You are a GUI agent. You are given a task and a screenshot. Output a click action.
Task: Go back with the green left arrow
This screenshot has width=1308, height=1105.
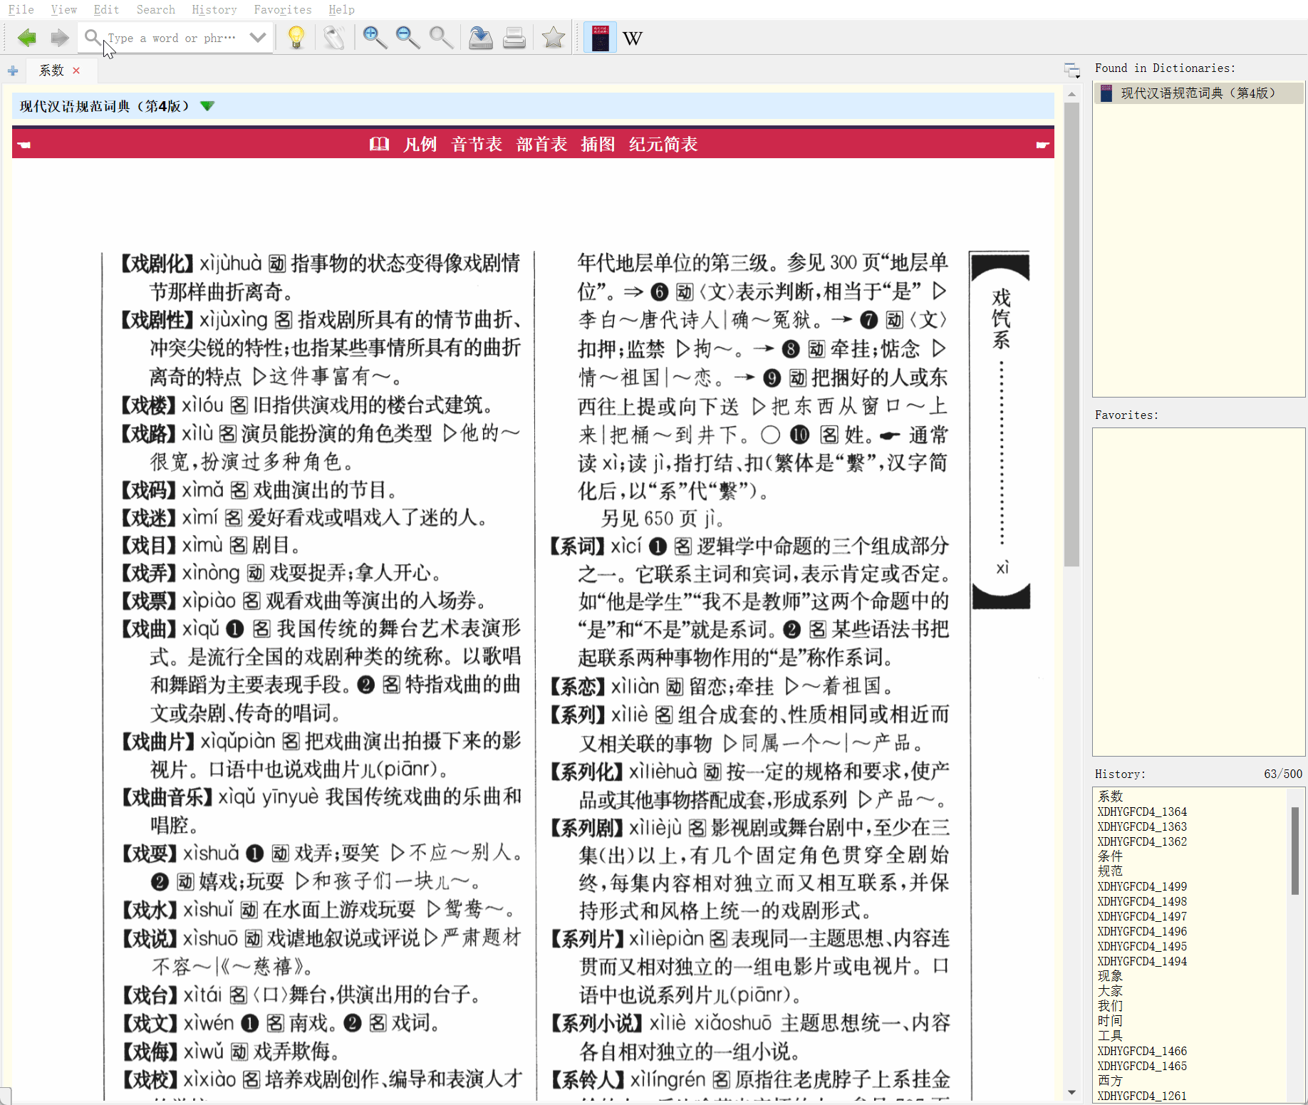click(x=27, y=38)
